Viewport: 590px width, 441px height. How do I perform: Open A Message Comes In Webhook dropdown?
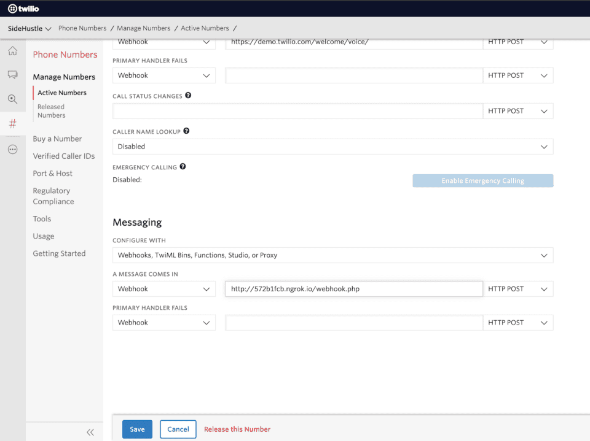click(x=164, y=289)
